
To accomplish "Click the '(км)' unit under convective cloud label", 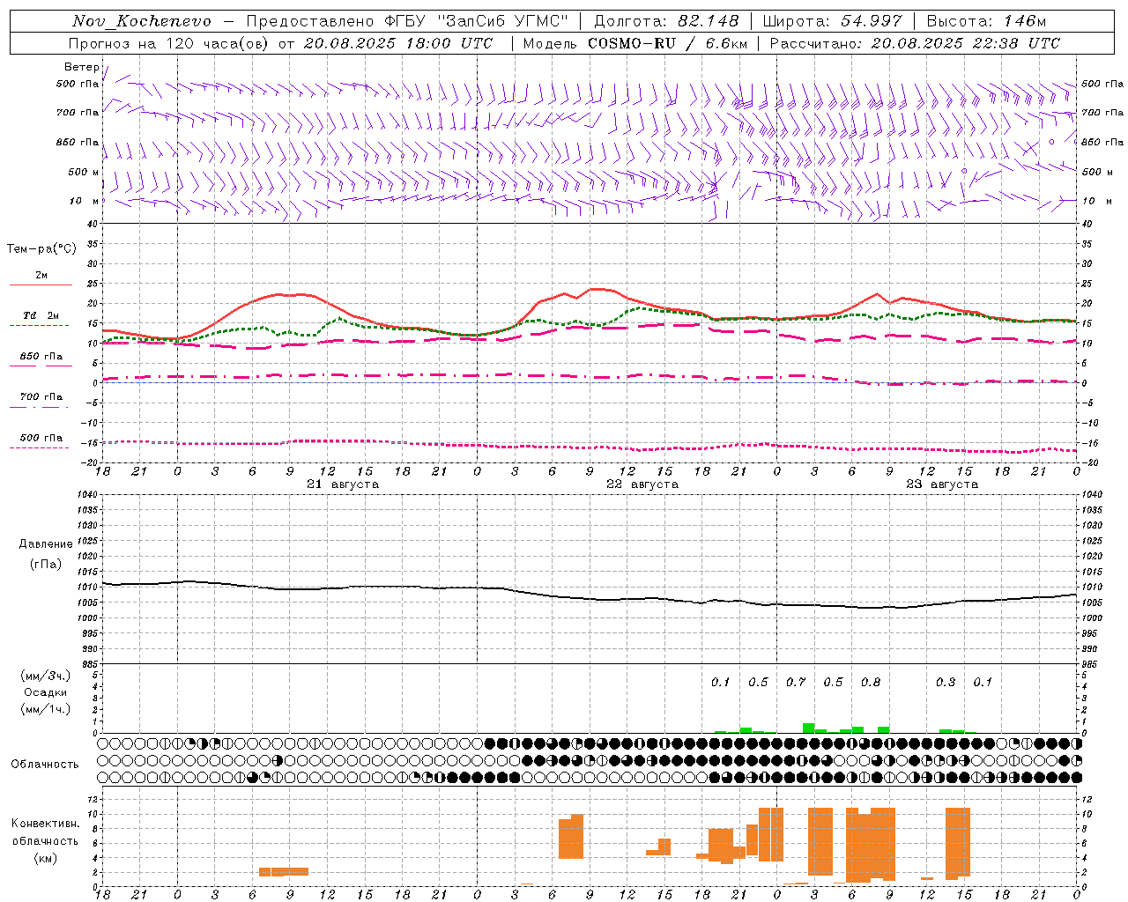I will click(x=45, y=858).
